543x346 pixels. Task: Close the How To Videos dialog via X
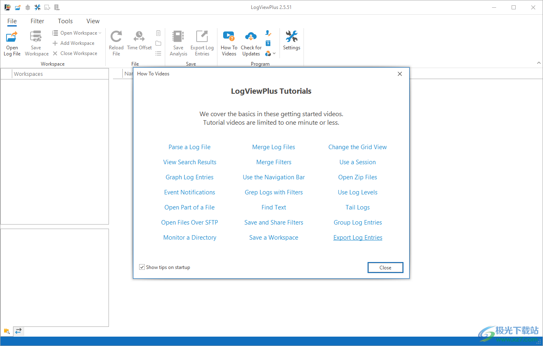point(400,74)
